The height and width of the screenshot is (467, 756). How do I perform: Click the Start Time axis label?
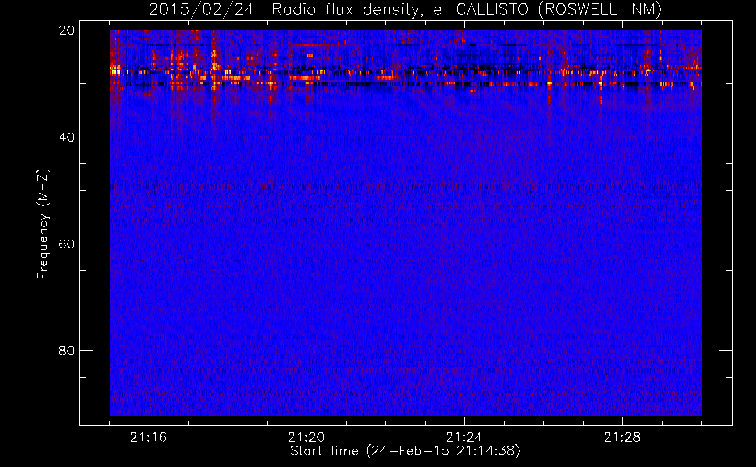[405, 451]
